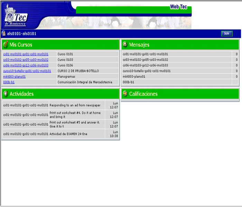Open the 000b-b1 course link
This screenshot has width=242, height=207.
coord(9,82)
